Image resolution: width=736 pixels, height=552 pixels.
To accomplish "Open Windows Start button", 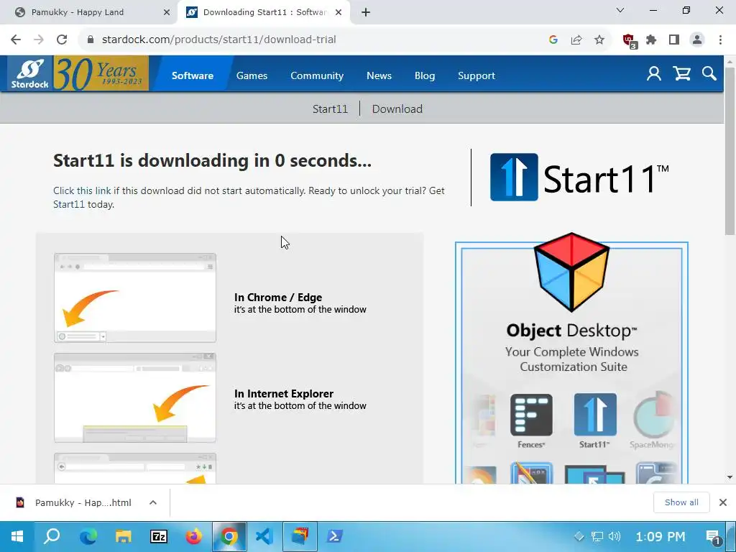I will (17, 536).
